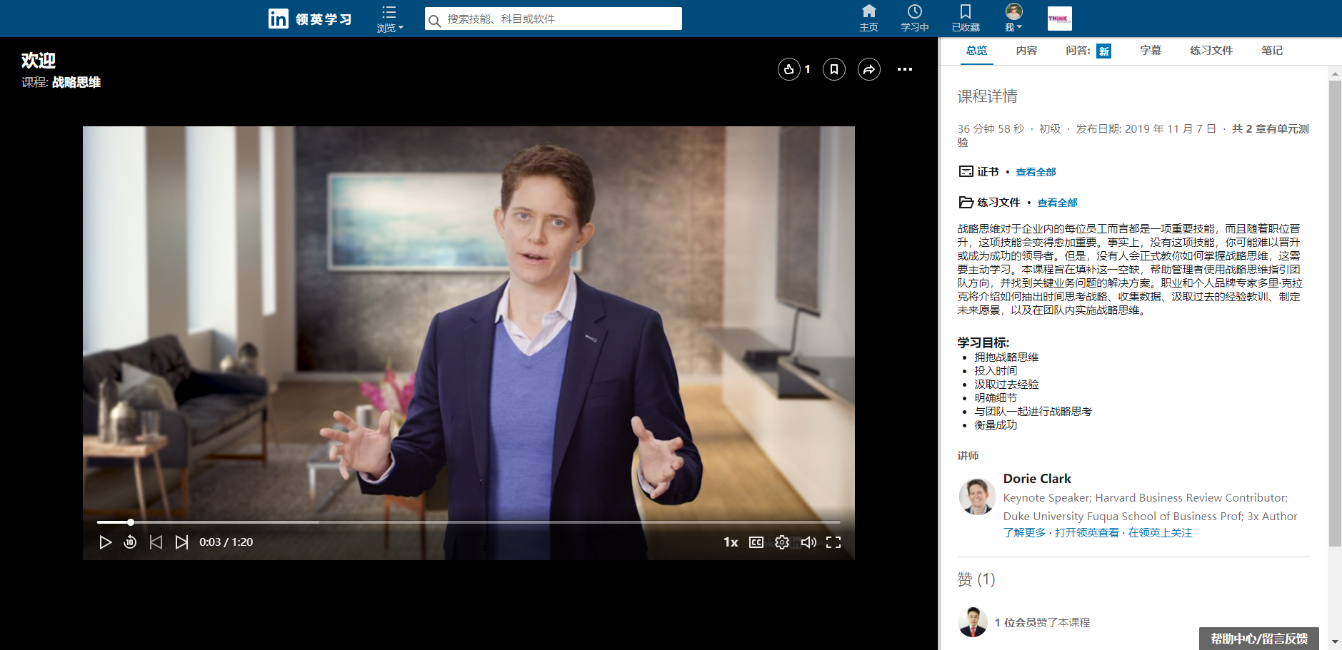The image size is (1342, 650).
Task: Change the 1x playback speed
Action: coord(731,542)
